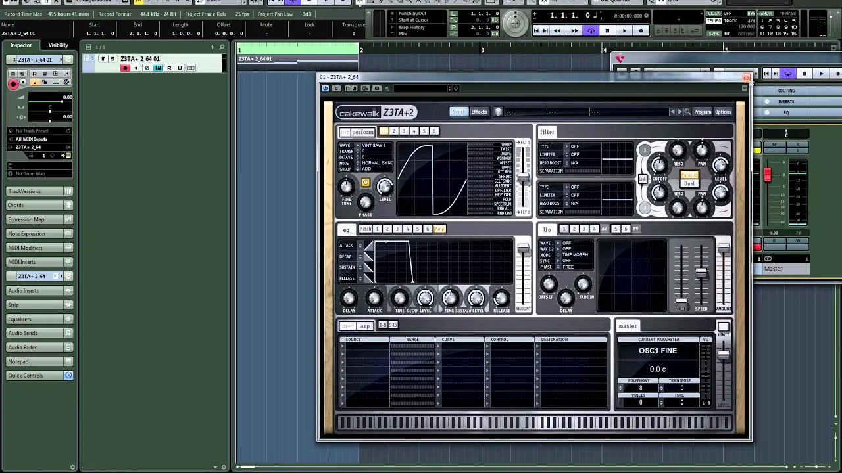Image resolution: width=842 pixels, height=473 pixels.
Task: Open Edit Instrument button beside Inspector track name
Action: (68, 60)
